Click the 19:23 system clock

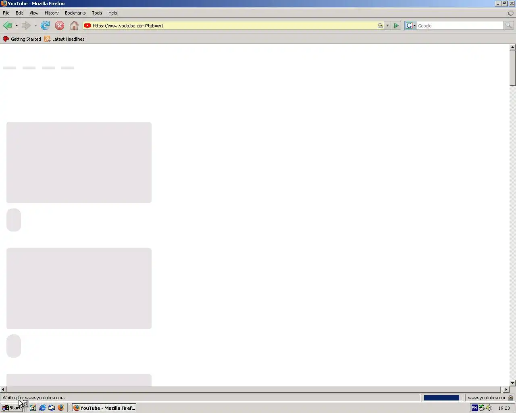pyautogui.click(x=504, y=408)
